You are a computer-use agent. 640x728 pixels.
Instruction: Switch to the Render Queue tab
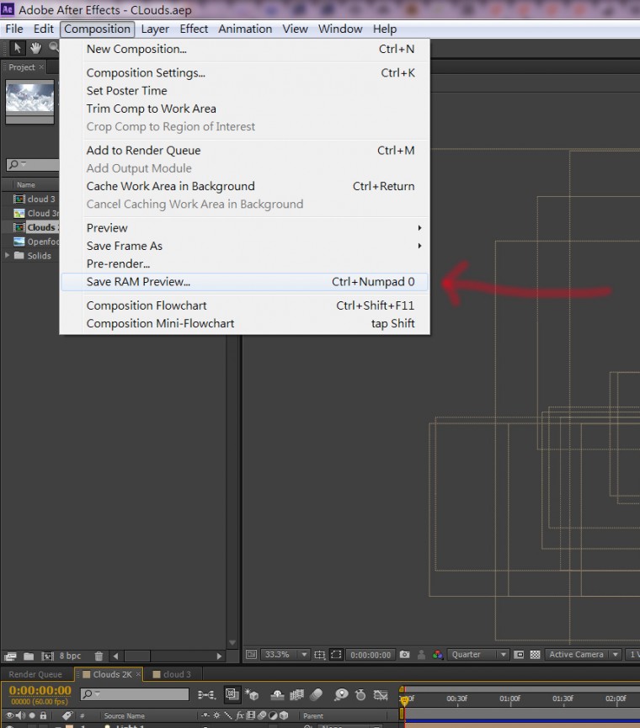[x=35, y=674]
